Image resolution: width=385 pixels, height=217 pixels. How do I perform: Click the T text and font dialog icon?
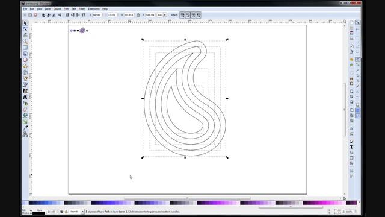[351, 147]
